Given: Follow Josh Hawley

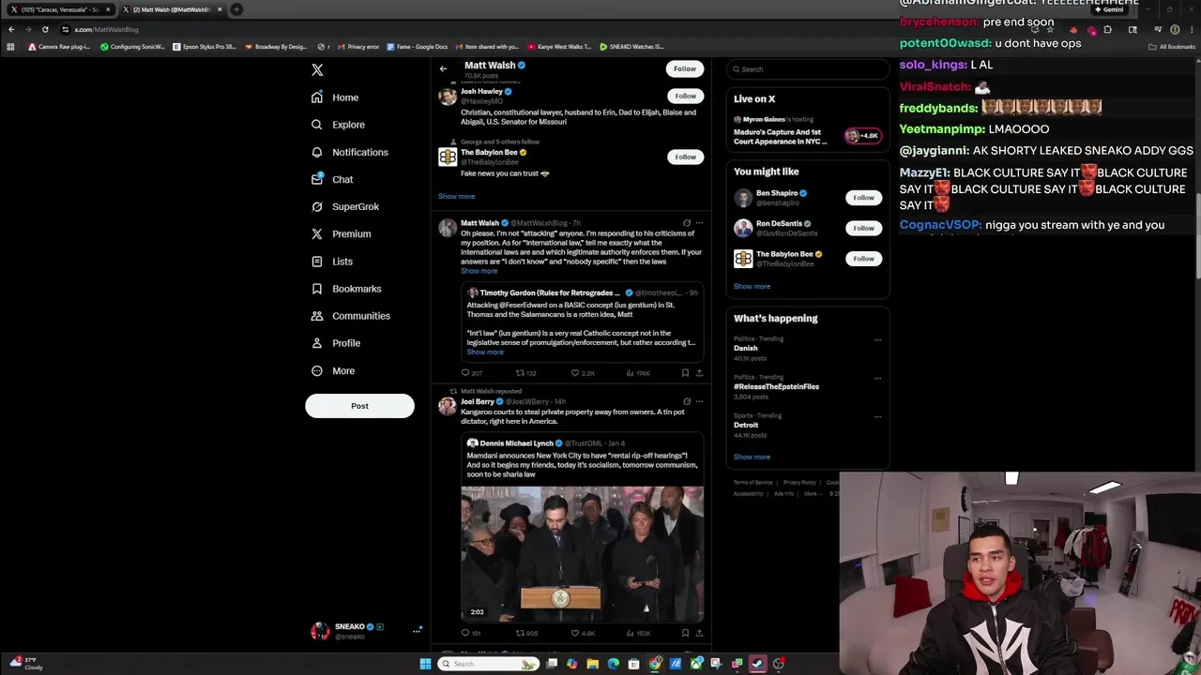Looking at the screenshot, I should (686, 96).
